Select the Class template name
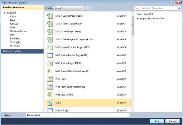This screenshot has width=183, height=125. coord(58,103)
